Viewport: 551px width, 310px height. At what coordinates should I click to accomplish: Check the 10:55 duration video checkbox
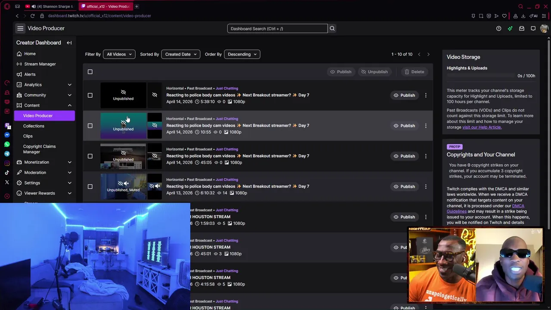coord(90,126)
